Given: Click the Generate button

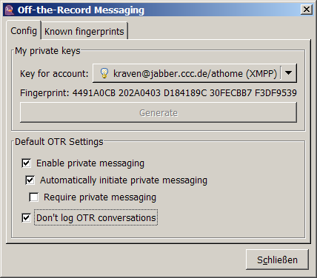Looking at the screenshot, I should [158, 112].
